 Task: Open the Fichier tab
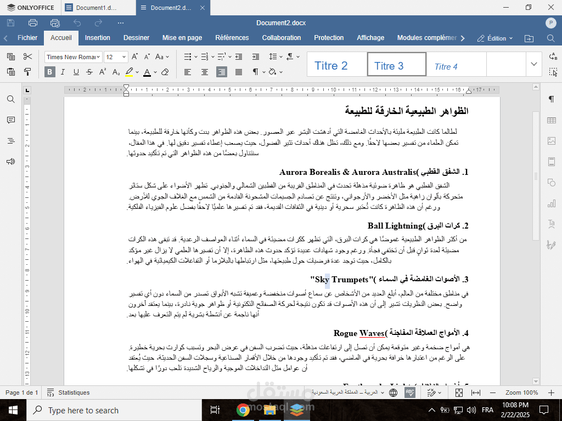tap(27, 38)
